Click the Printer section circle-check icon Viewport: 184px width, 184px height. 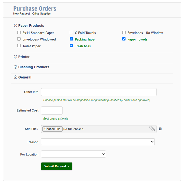pyautogui.click(x=15, y=57)
